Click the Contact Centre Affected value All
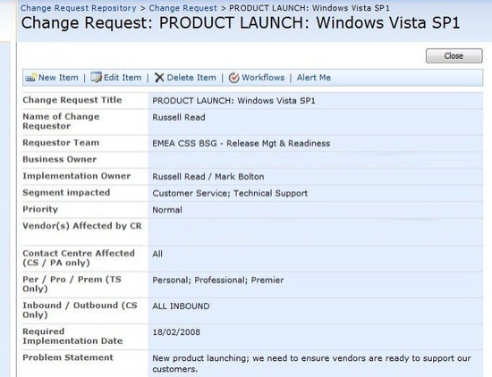 coord(157,254)
